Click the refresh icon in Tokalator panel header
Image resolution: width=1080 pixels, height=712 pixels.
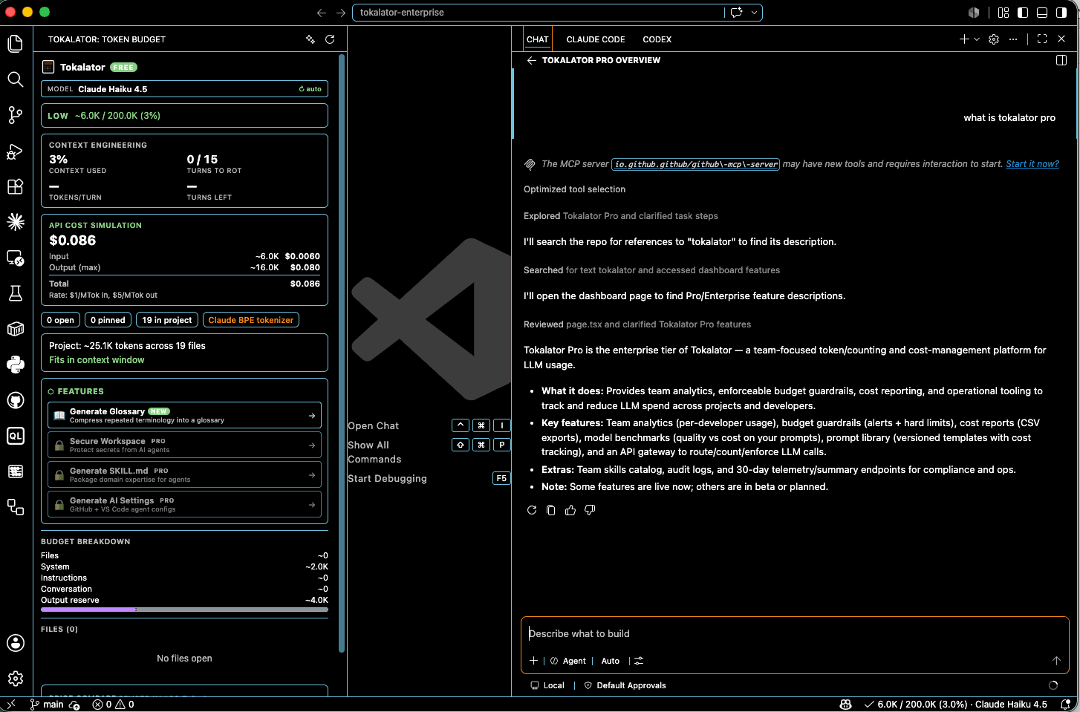tap(330, 39)
